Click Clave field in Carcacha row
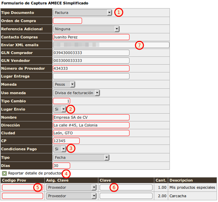Viewport: 218px width, 202px height. coord(126,196)
